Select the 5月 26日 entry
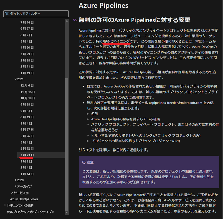This screenshot has height=219, width=223. (x=27, y=136)
